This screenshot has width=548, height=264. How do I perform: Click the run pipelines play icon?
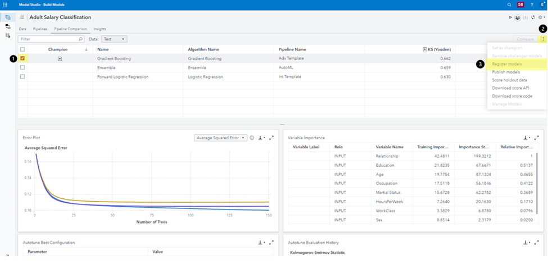pyautogui.click(x=510, y=17)
